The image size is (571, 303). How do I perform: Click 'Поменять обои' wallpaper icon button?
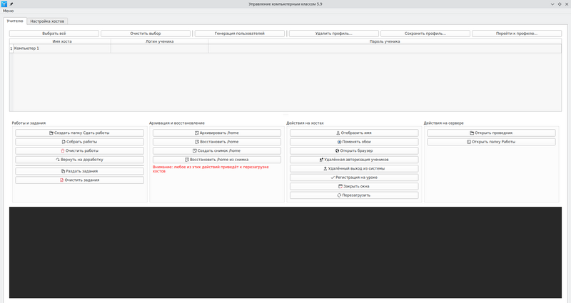coord(354,142)
